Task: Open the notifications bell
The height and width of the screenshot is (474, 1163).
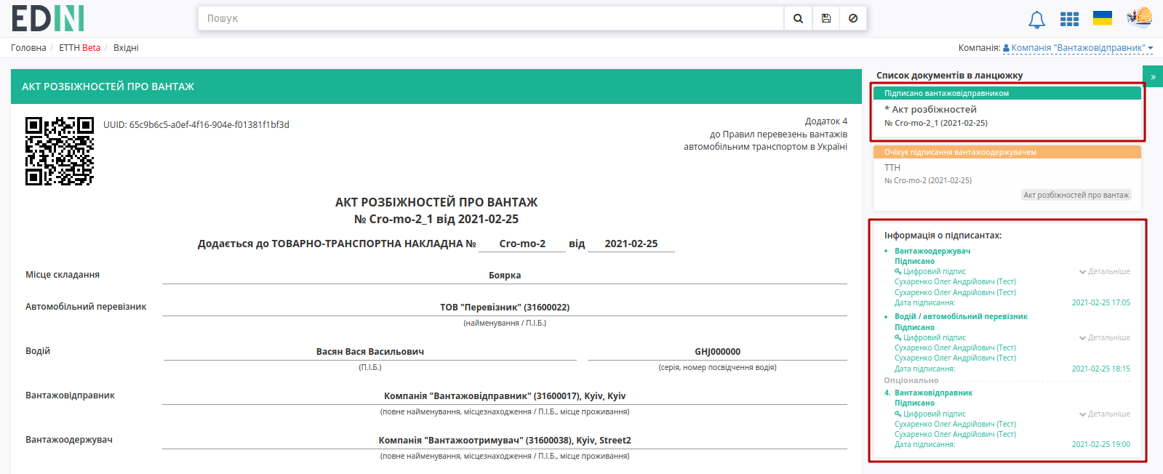Action: 1036,20
